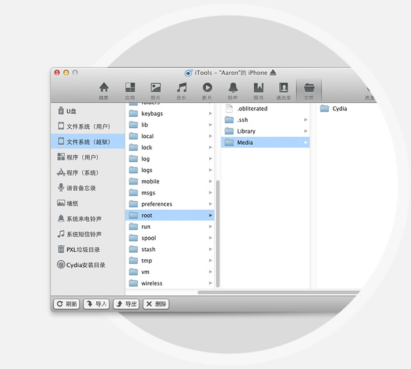Click the 刷新 refresh button
This screenshot has width=411, height=369.
(x=66, y=304)
